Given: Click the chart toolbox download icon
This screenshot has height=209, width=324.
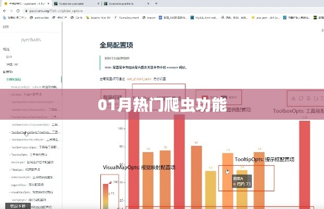Looking at the screenshot, I should click(x=293, y=98).
